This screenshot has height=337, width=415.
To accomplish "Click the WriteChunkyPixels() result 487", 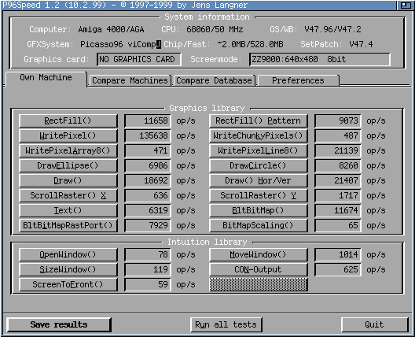I will click(x=338, y=135).
